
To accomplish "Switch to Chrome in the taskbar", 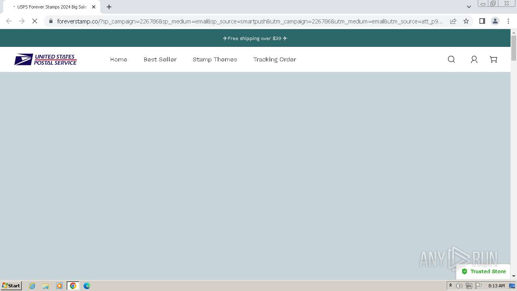I will pyautogui.click(x=73, y=286).
